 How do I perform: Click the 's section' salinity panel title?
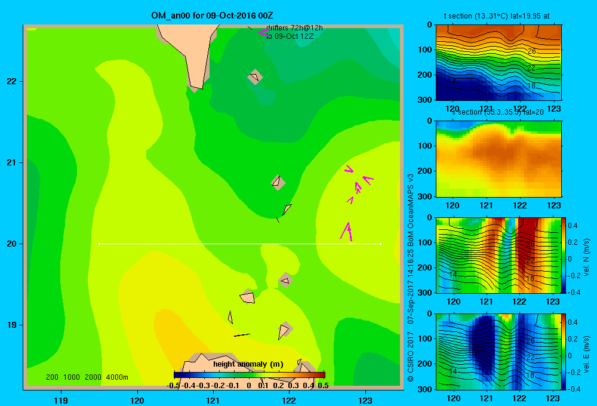click(x=497, y=112)
